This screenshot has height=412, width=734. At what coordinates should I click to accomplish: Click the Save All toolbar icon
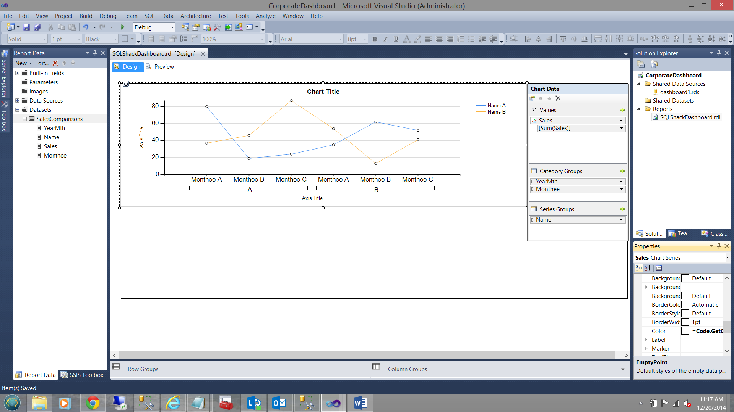37,27
